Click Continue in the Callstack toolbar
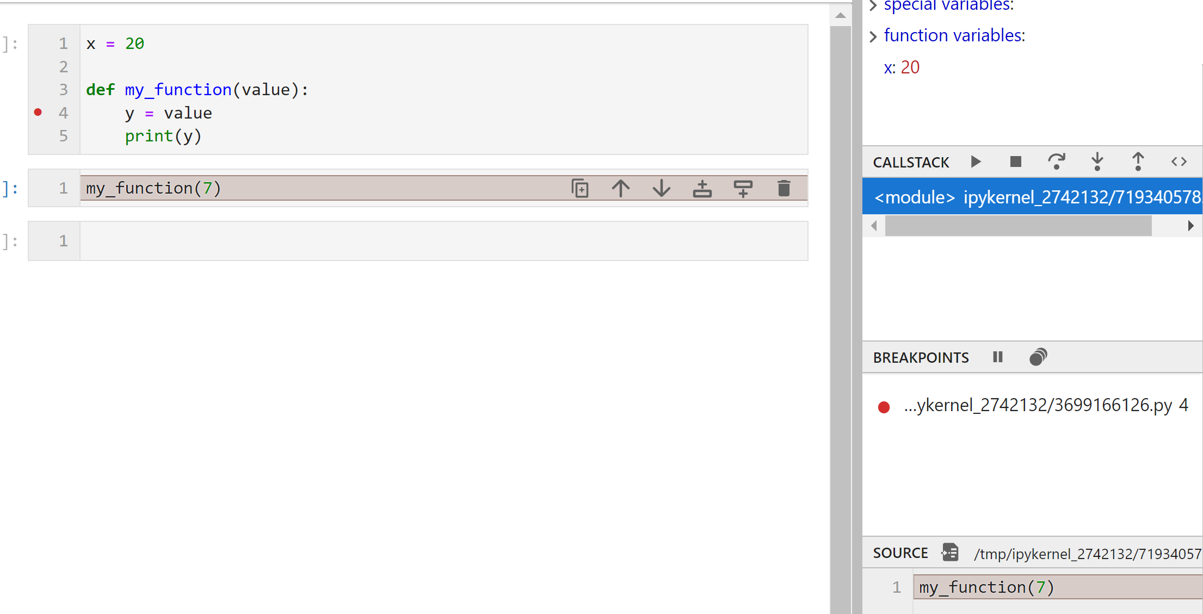Screen dimensions: 1203x614 pos(976,162)
